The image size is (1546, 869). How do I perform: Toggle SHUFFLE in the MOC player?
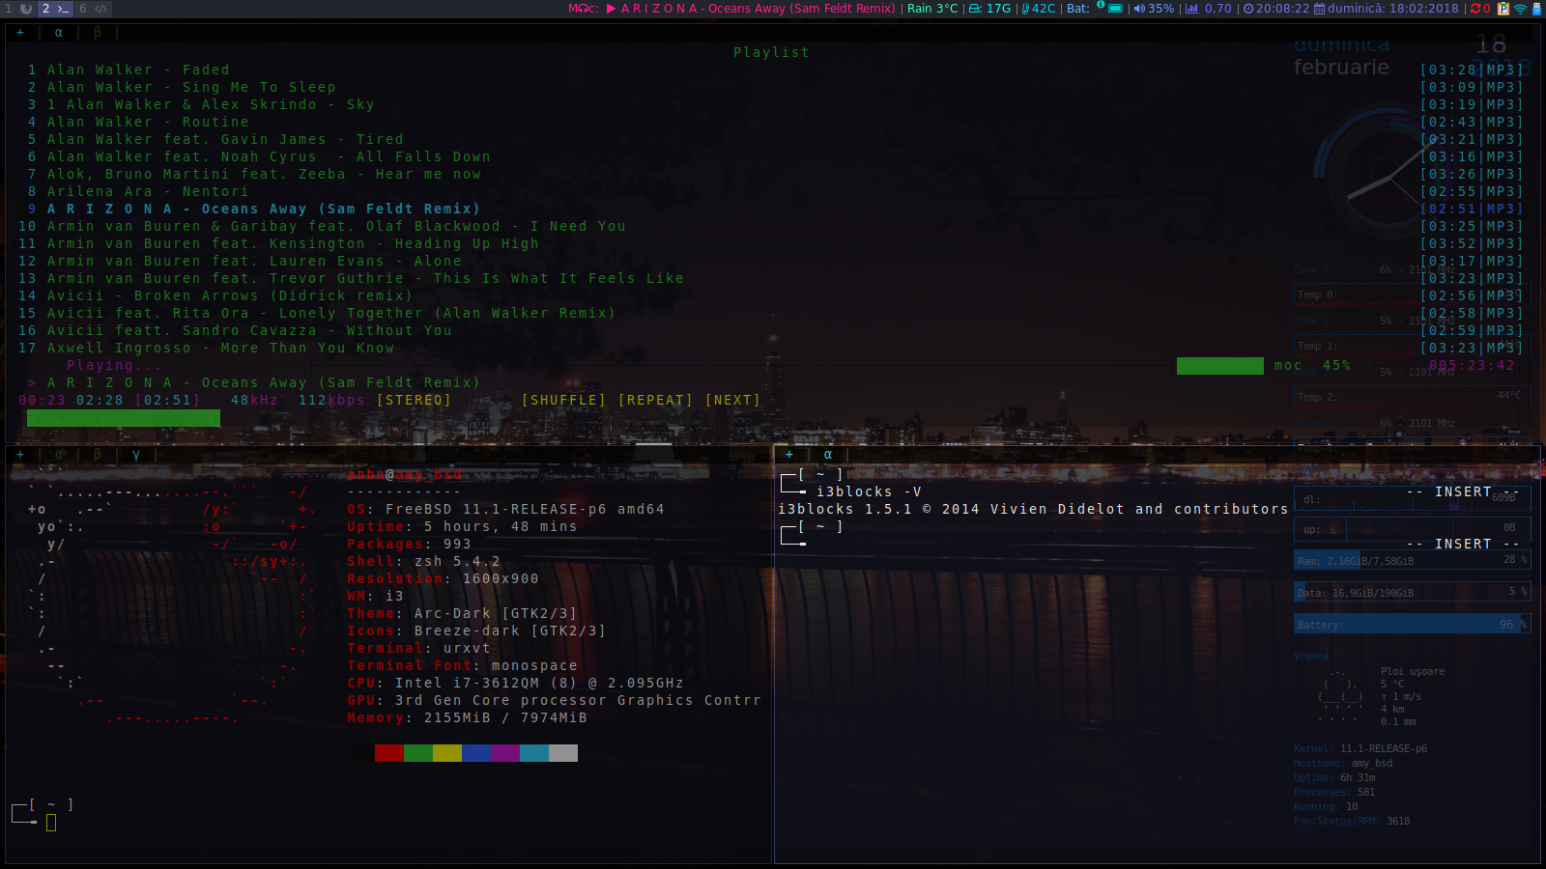point(563,400)
